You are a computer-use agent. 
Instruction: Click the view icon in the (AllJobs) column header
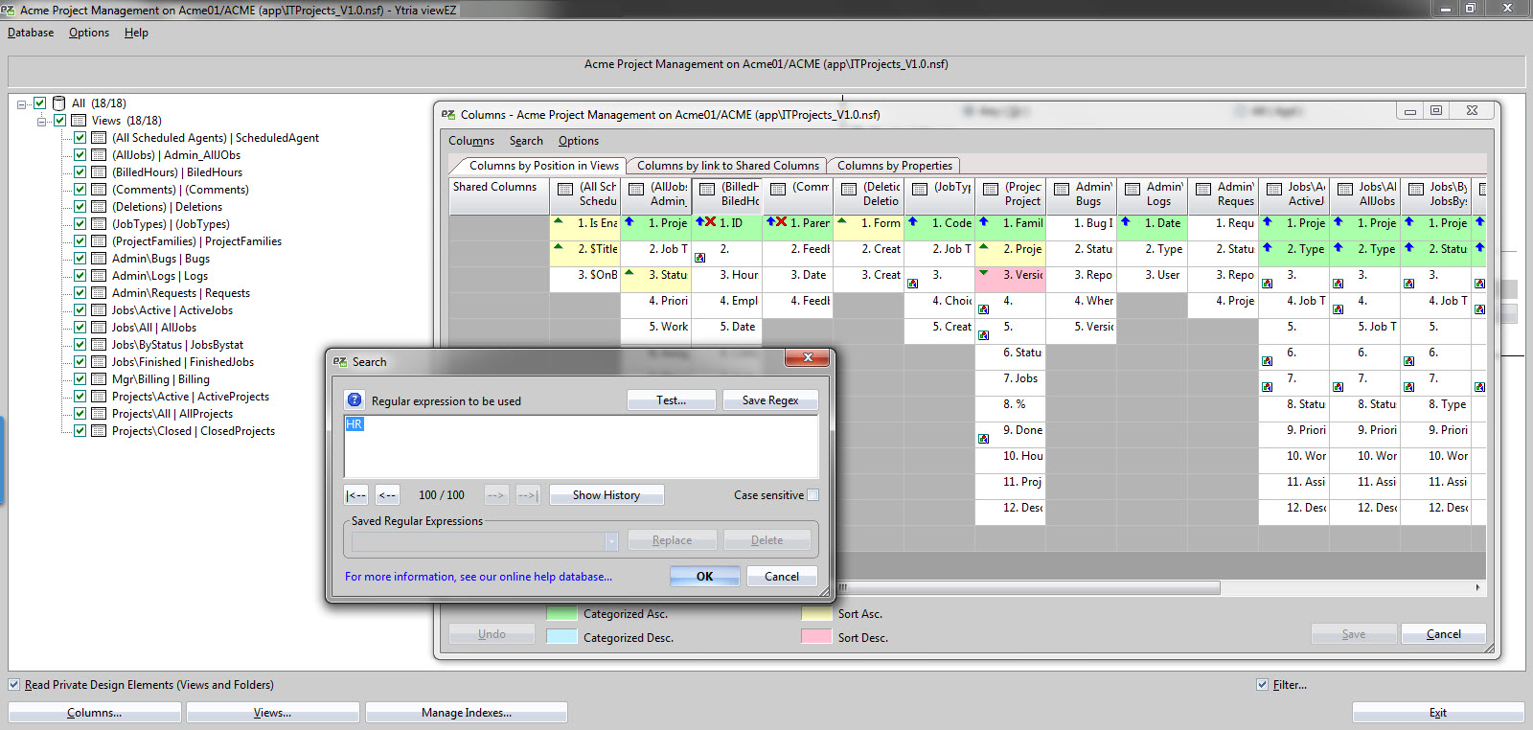coord(636,189)
